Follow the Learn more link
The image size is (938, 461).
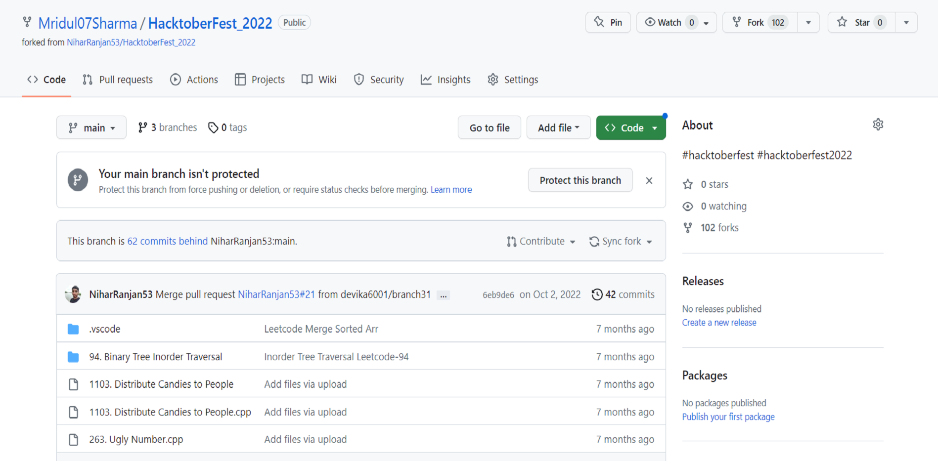click(x=451, y=190)
